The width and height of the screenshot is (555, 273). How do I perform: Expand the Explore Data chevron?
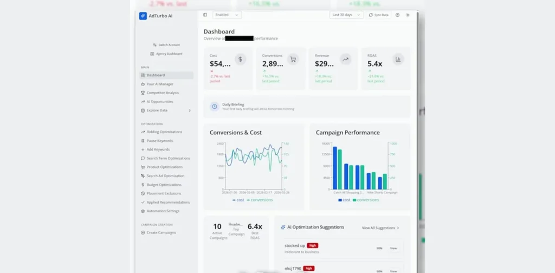tap(190, 110)
